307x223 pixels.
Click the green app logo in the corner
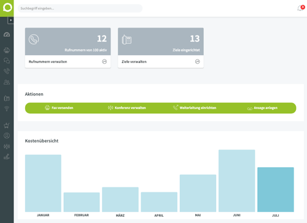tap(7, 8)
